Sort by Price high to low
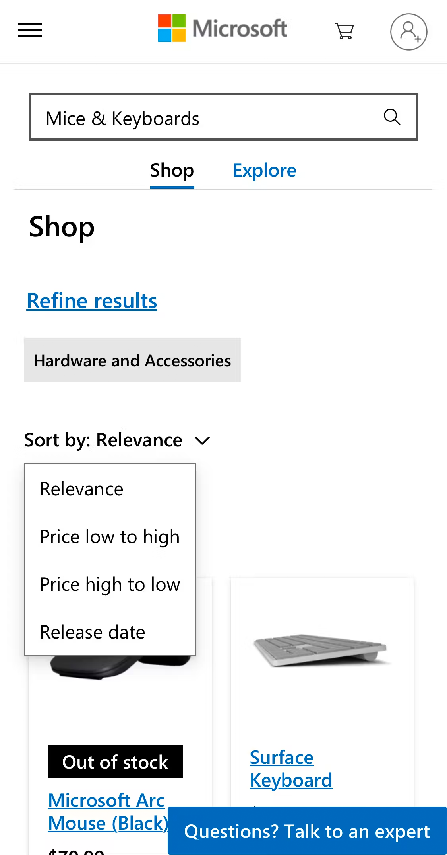 point(110,584)
